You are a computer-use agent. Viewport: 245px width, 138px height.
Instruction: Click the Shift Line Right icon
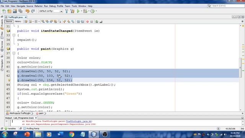[82, 21]
